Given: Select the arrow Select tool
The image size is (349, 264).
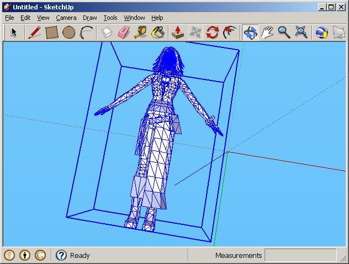Looking at the screenshot, I should pos(14,33).
